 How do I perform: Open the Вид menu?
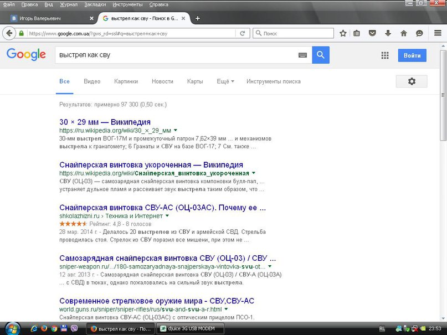(48, 4)
